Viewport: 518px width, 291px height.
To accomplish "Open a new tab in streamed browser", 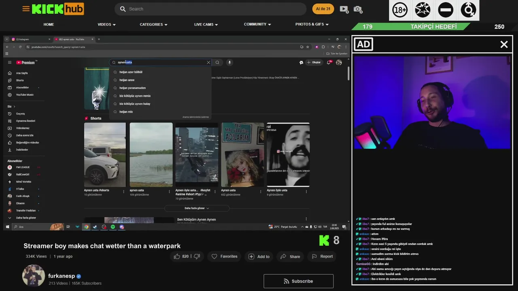I will 99,39.
